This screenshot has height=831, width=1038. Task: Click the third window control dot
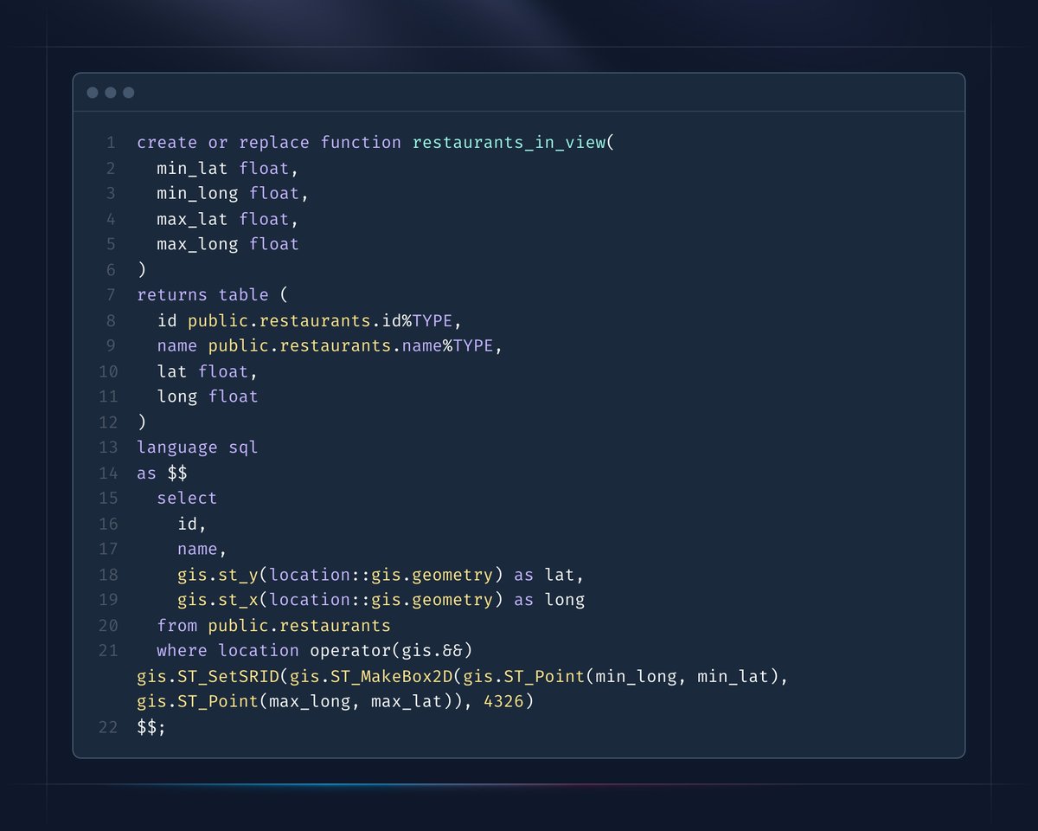(x=129, y=93)
